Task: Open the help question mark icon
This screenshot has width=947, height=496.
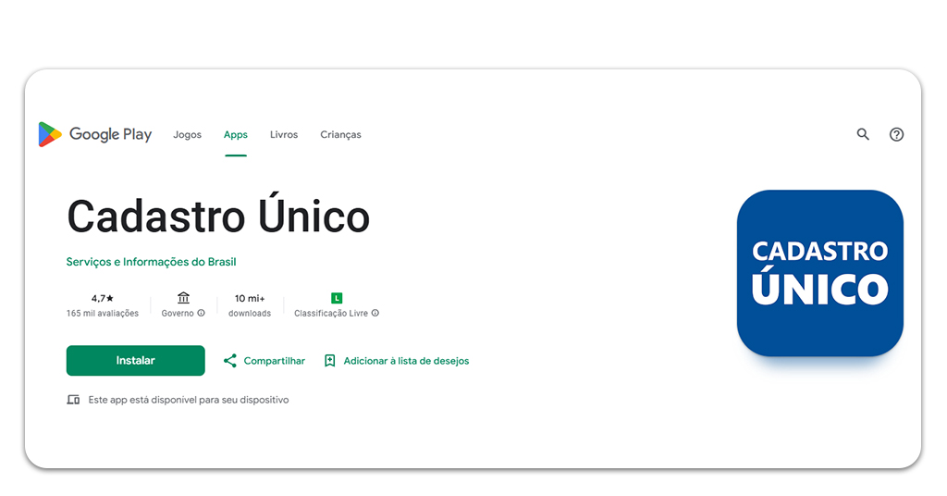Action: point(896,134)
